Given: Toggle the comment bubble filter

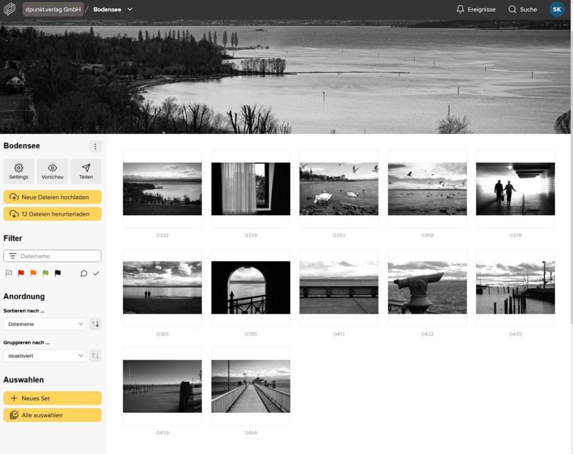Looking at the screenshot, I should click(84, 273).
